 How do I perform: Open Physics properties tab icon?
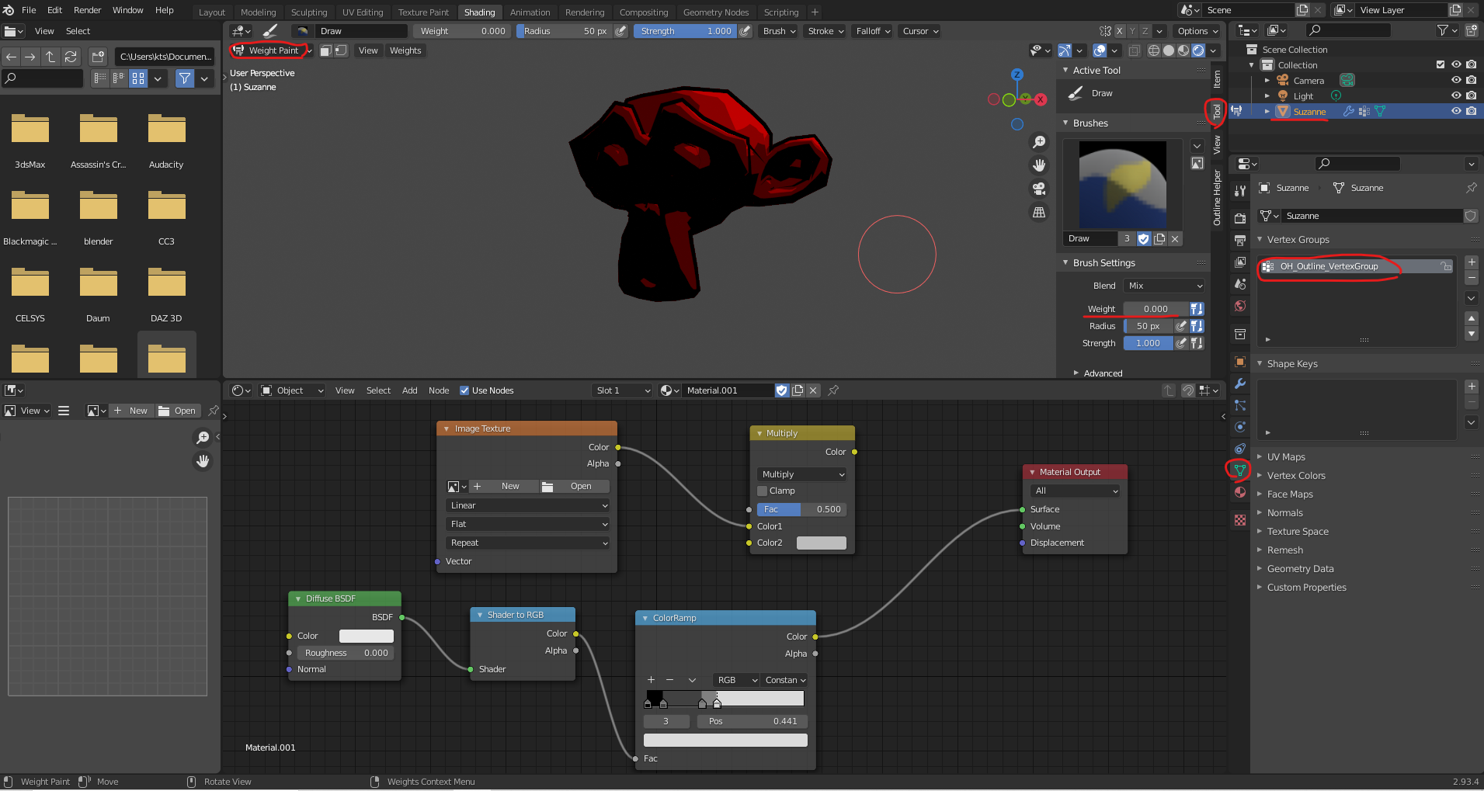click(x=1240, y=427)
